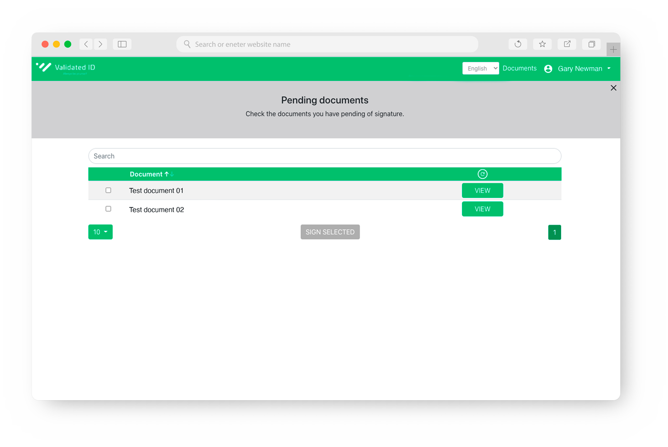The height and width of the screenshot is (447, 668).
Task: Click the browser forward arrow
Action: tap(101, 43)
